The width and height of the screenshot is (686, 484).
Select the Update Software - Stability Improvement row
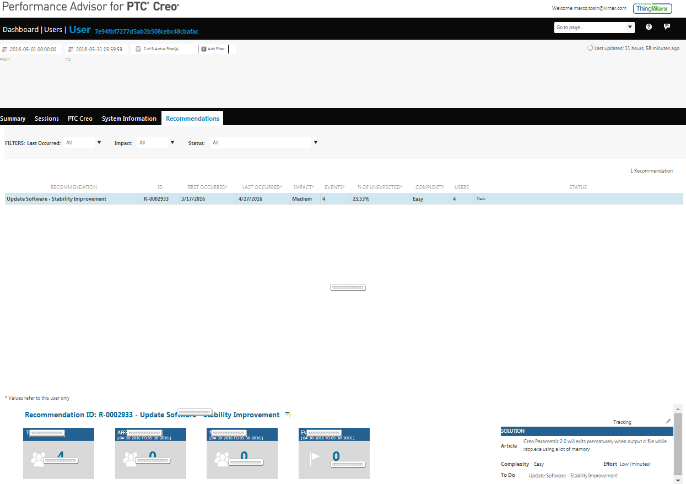(344, 199)
